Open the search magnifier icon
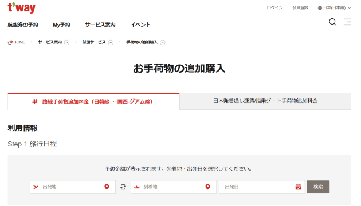The image size is (361, 206). [333, 22]
